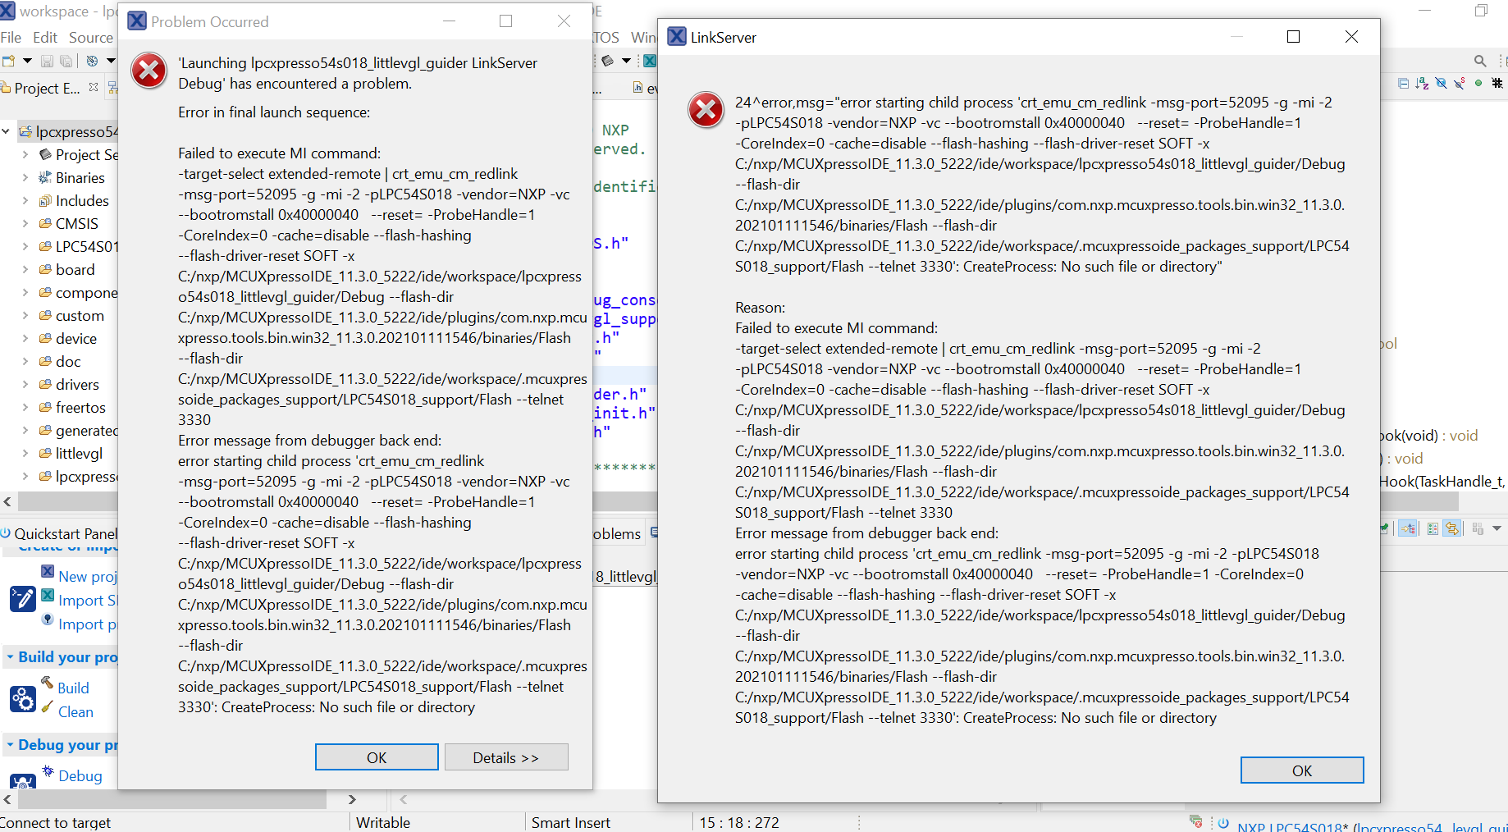Click the New project icon in Quickstart Panel
The height and width of the screenshot is (832, 1508).
[x=48, y=570]
